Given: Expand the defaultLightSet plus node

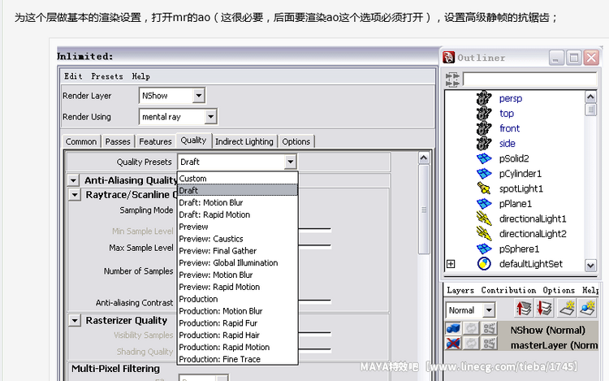Looking at the screenshot, I should pyautogui.click(x=451, y=264).
